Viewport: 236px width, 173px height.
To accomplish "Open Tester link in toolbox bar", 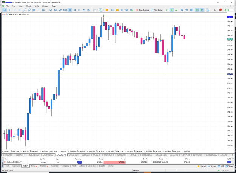I will click(x=229, y=166).
